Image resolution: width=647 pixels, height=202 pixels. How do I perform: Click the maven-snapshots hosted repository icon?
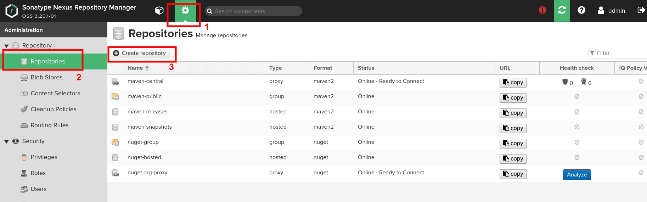tap(115, 127)
